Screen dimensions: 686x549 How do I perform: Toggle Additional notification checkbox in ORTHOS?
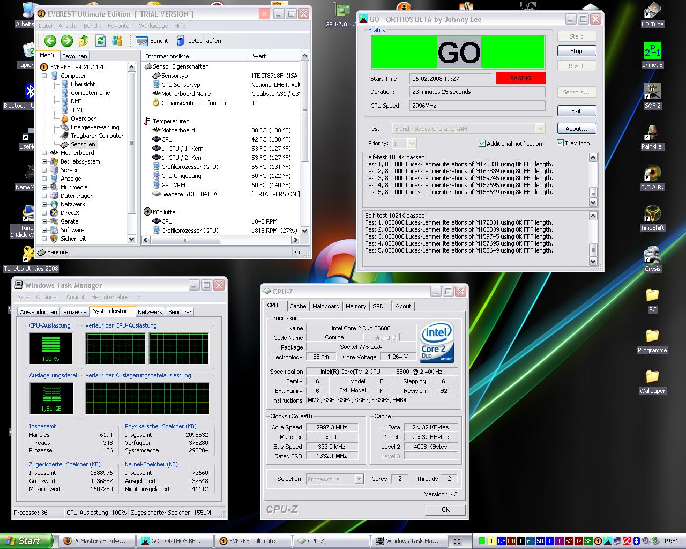(x=482, y=143)
